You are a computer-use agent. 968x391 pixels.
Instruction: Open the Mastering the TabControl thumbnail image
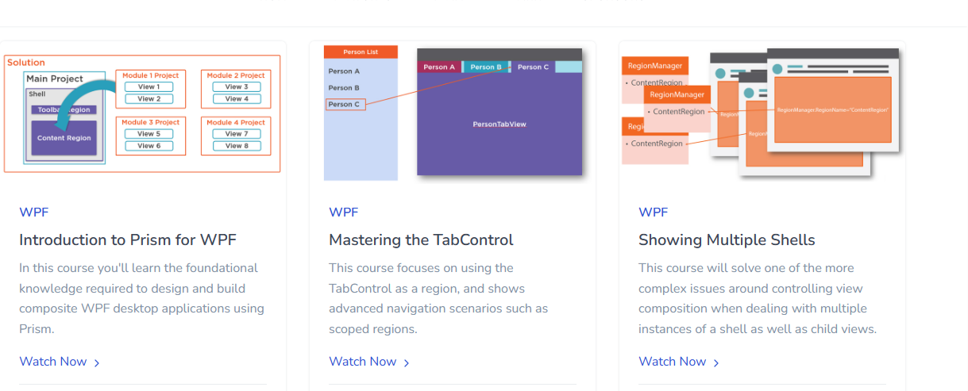coord(453,113)
